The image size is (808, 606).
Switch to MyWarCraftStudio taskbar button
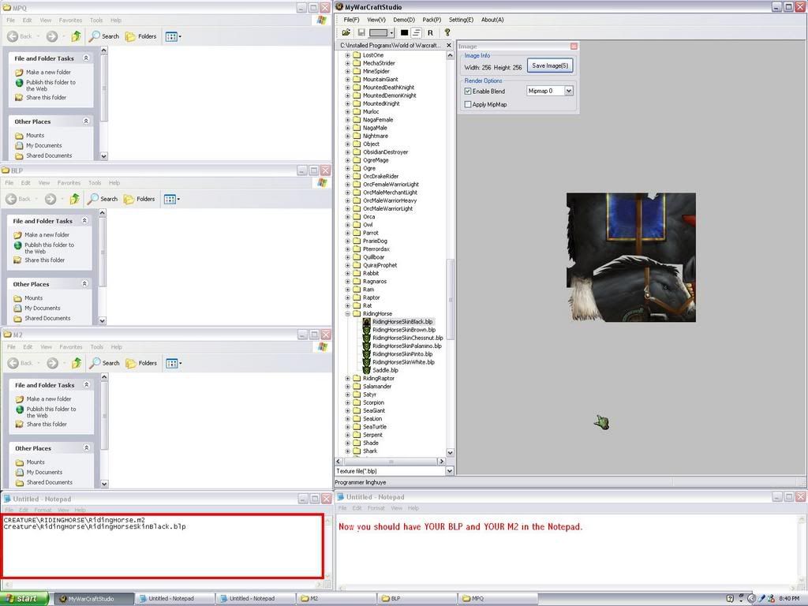[x=94, y=598]
